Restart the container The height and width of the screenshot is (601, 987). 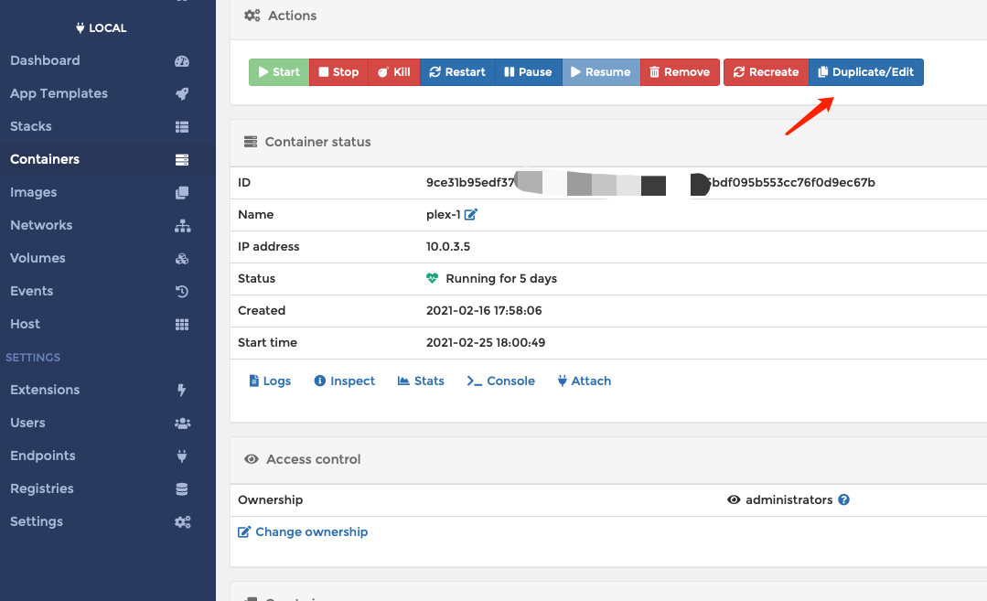(457, 71)
